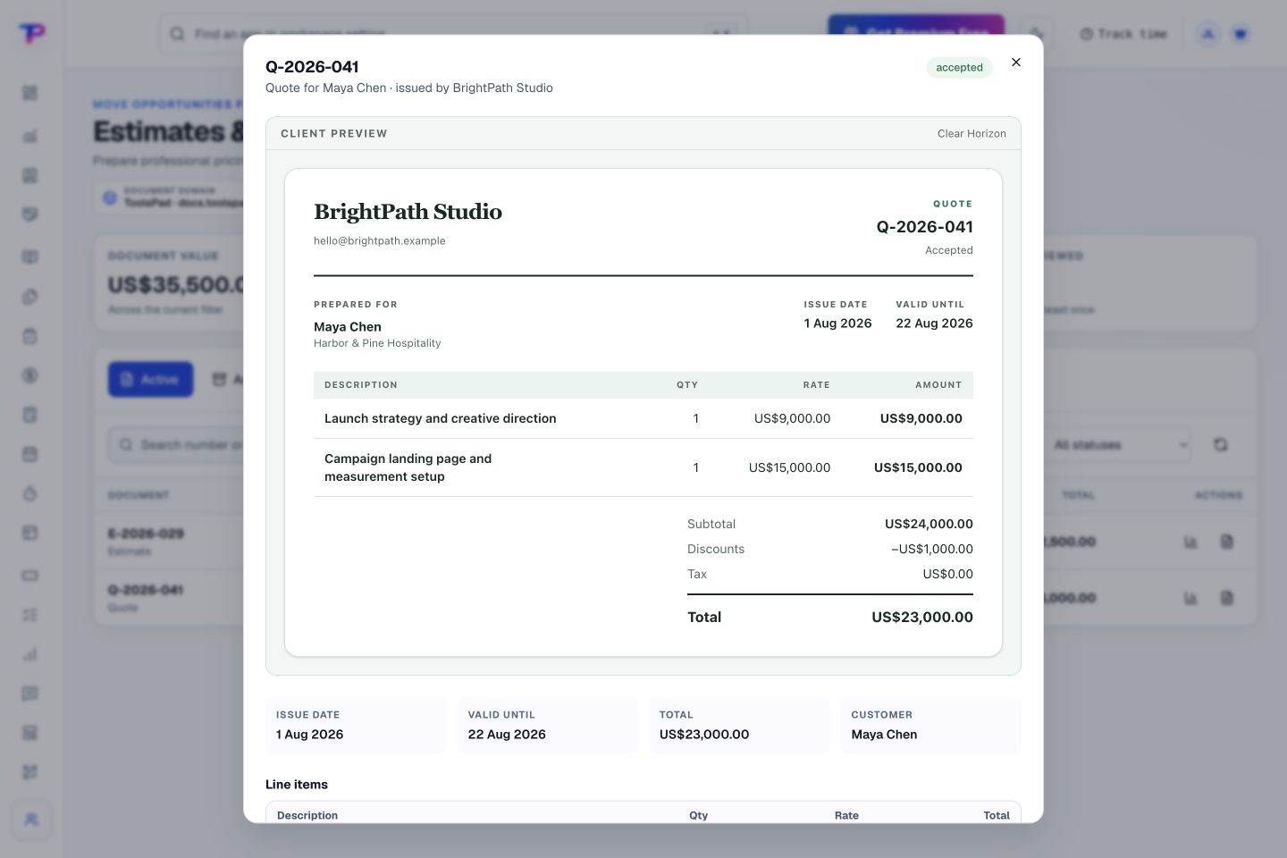
Task: Click the Tax value US$0.00
Action: click(948, 574)
